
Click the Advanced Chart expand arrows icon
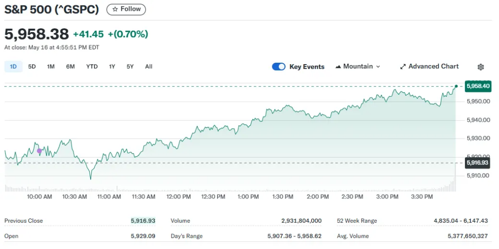pos(403,67)
